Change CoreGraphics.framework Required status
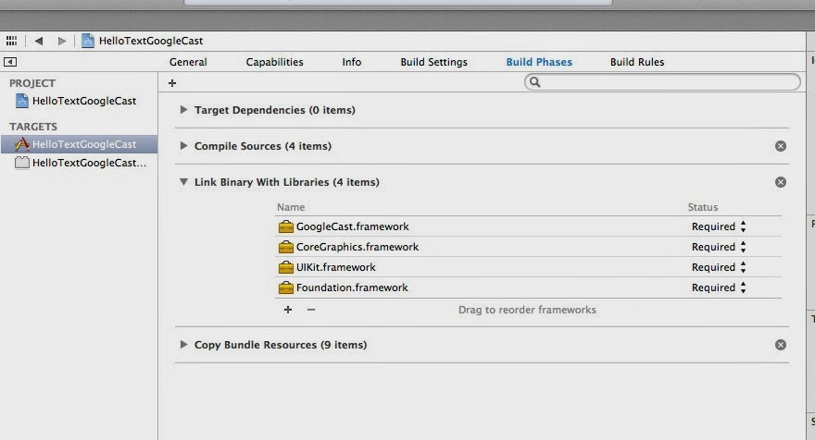 click(719, 247)
